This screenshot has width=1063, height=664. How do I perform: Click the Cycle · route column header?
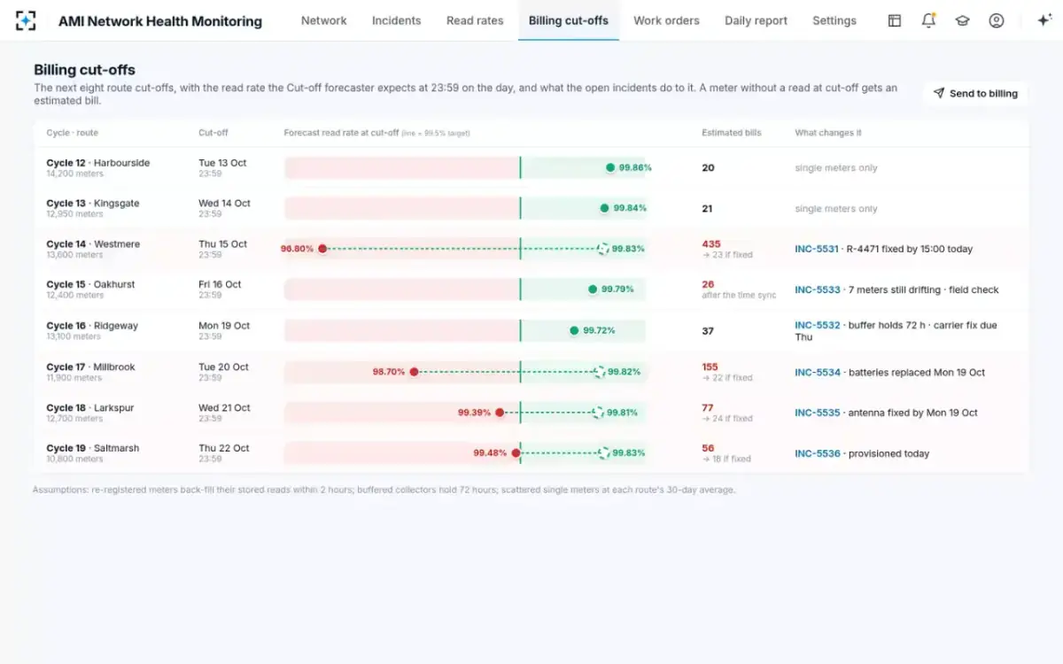click(73, 133)
